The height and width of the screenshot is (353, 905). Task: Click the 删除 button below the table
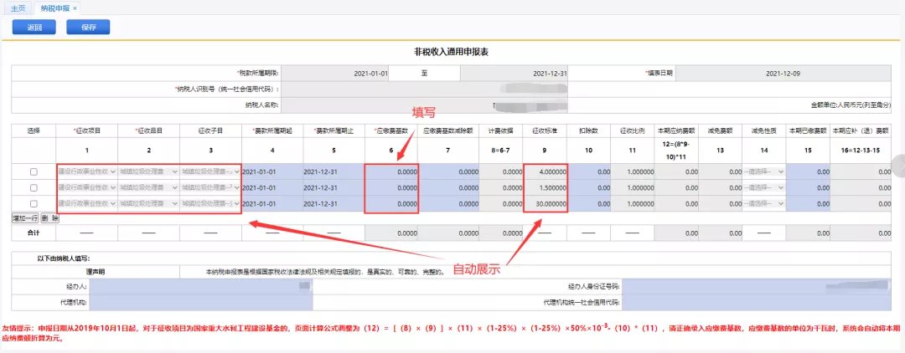[x=51, y=217]
